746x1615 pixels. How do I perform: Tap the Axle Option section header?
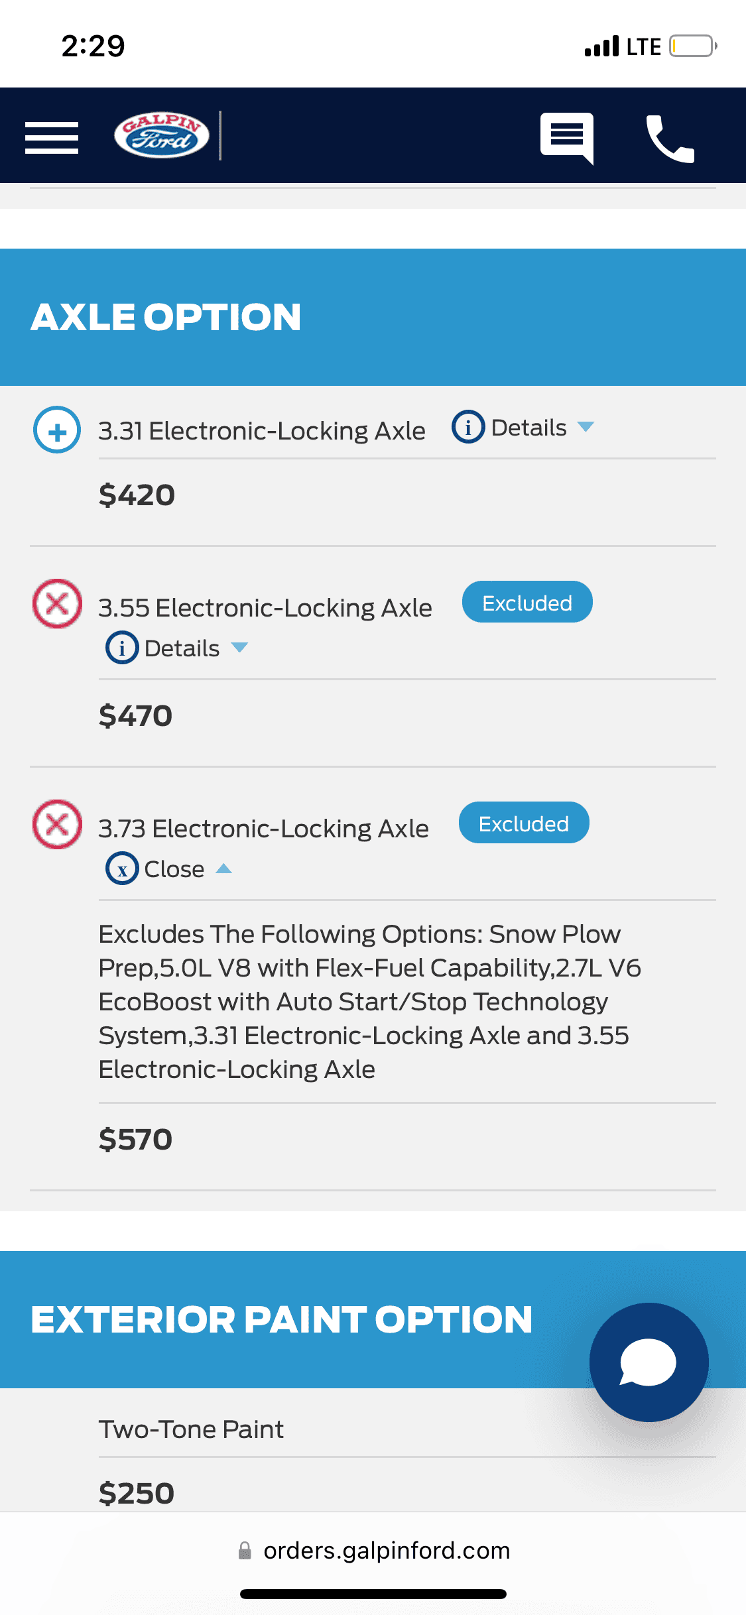pos(166,317)
